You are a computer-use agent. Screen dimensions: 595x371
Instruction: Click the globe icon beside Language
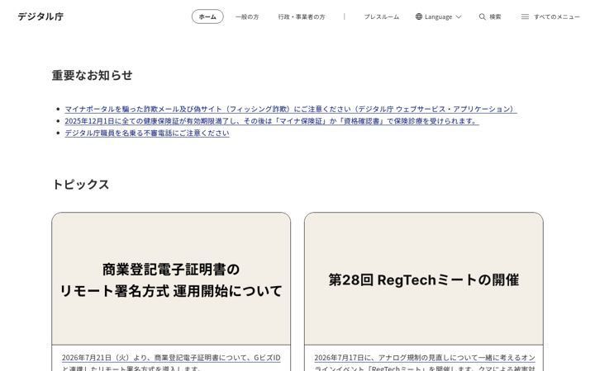[418, 16]
